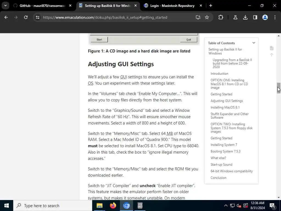Open the Chrome profile avatar
Viewport: 281px width, 211px height.
(265, 17)
